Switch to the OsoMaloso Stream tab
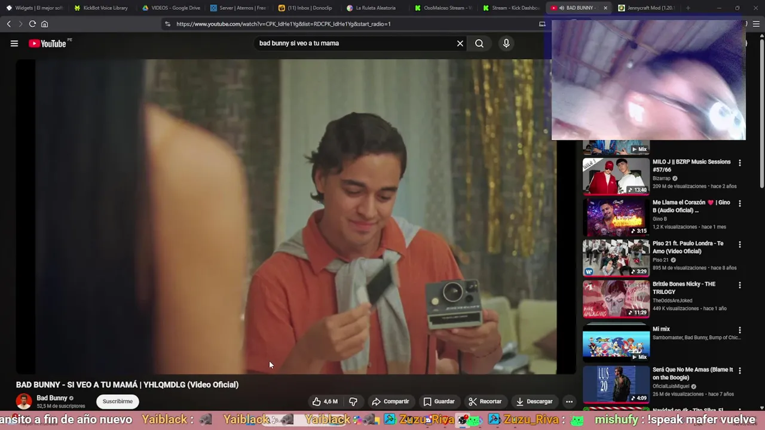Viewport: 765px width, 430px height. (443, 8)
